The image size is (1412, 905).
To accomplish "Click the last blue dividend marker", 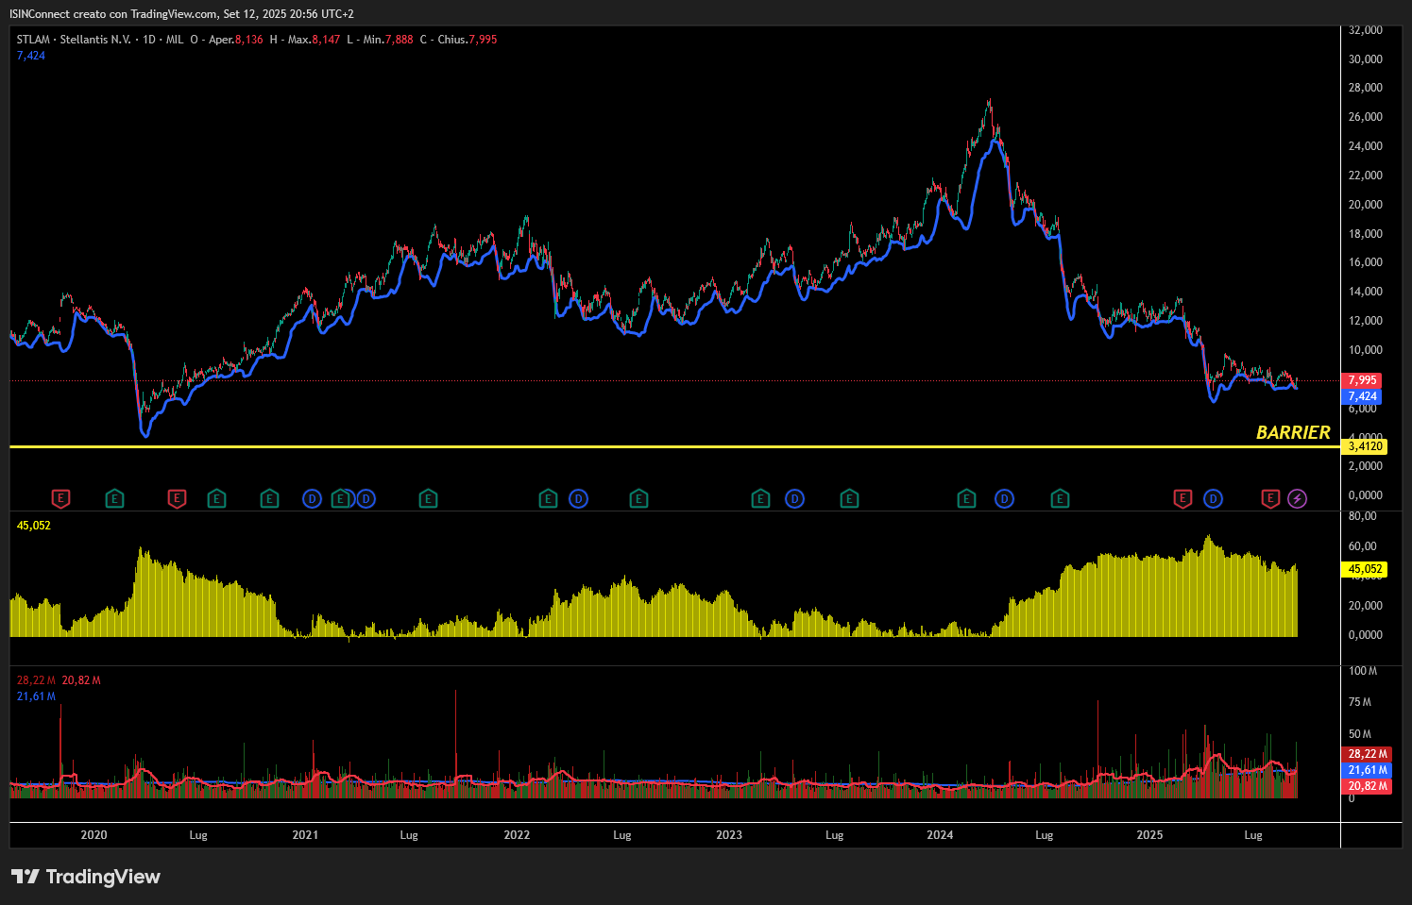I will point(1213,498).
